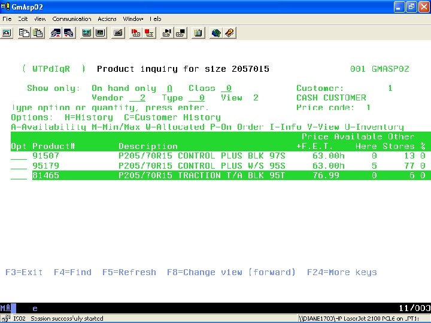
Task: Click the GmAsp02 title bar application icon
Action: [5, 6]
